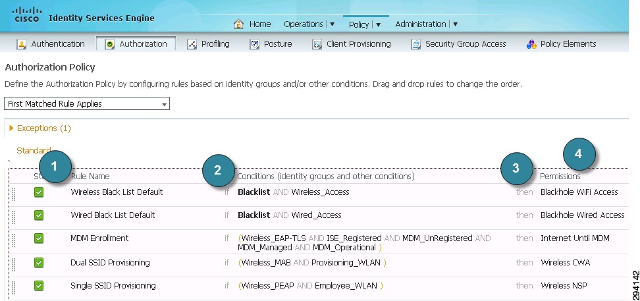This screenshot has height=301, width=640.
Task: Select the Standard rules heading
Action: point(34,150)
